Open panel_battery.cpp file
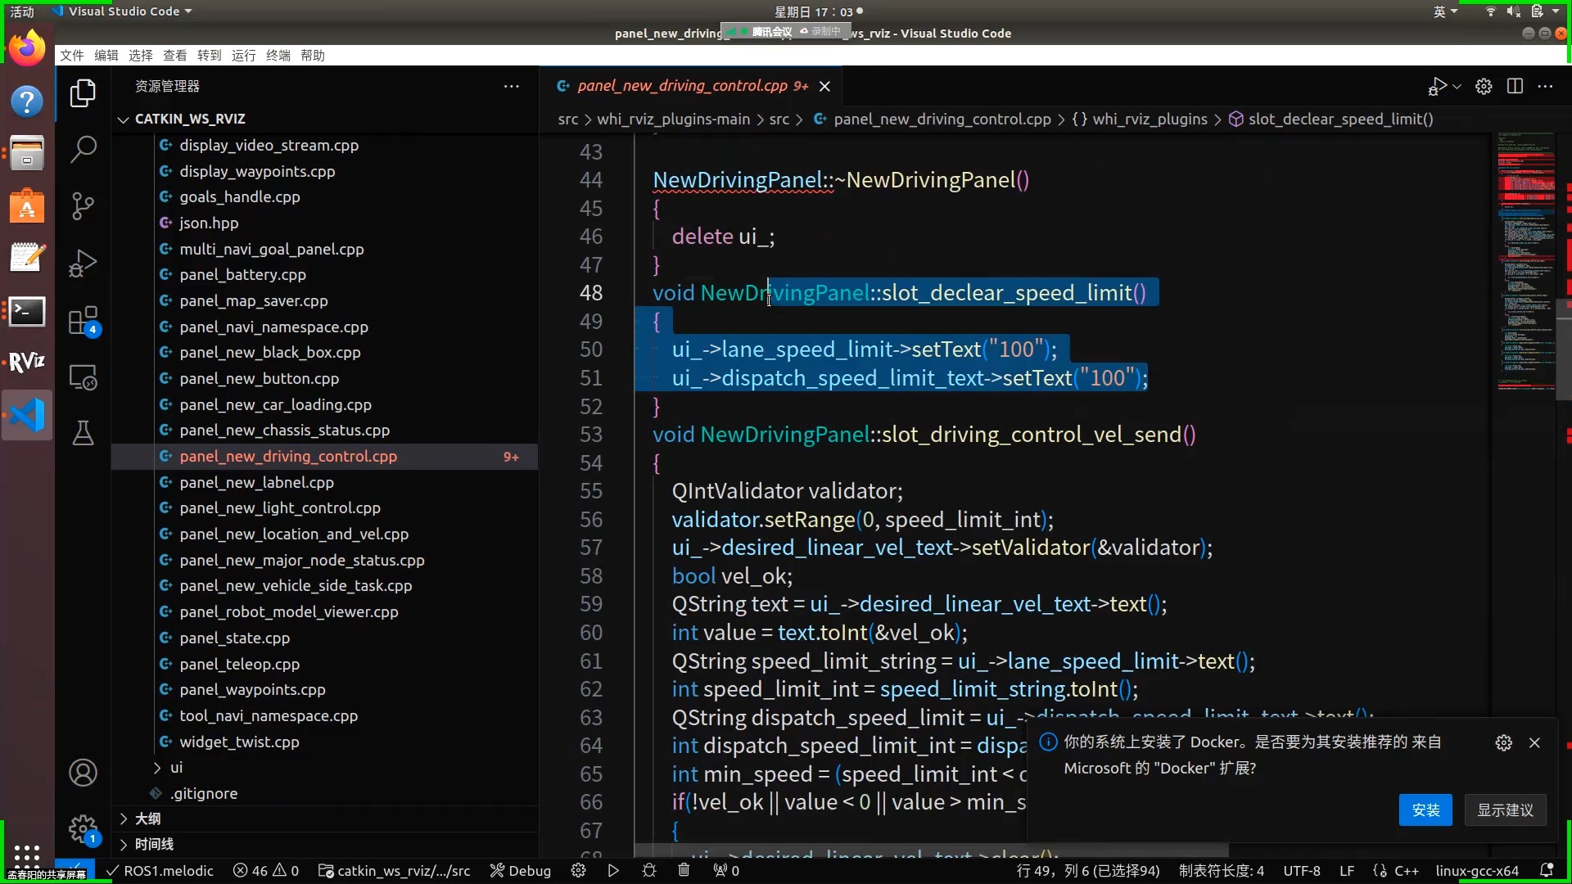This screenshot has width=1572, height=884. click(242, 274)
